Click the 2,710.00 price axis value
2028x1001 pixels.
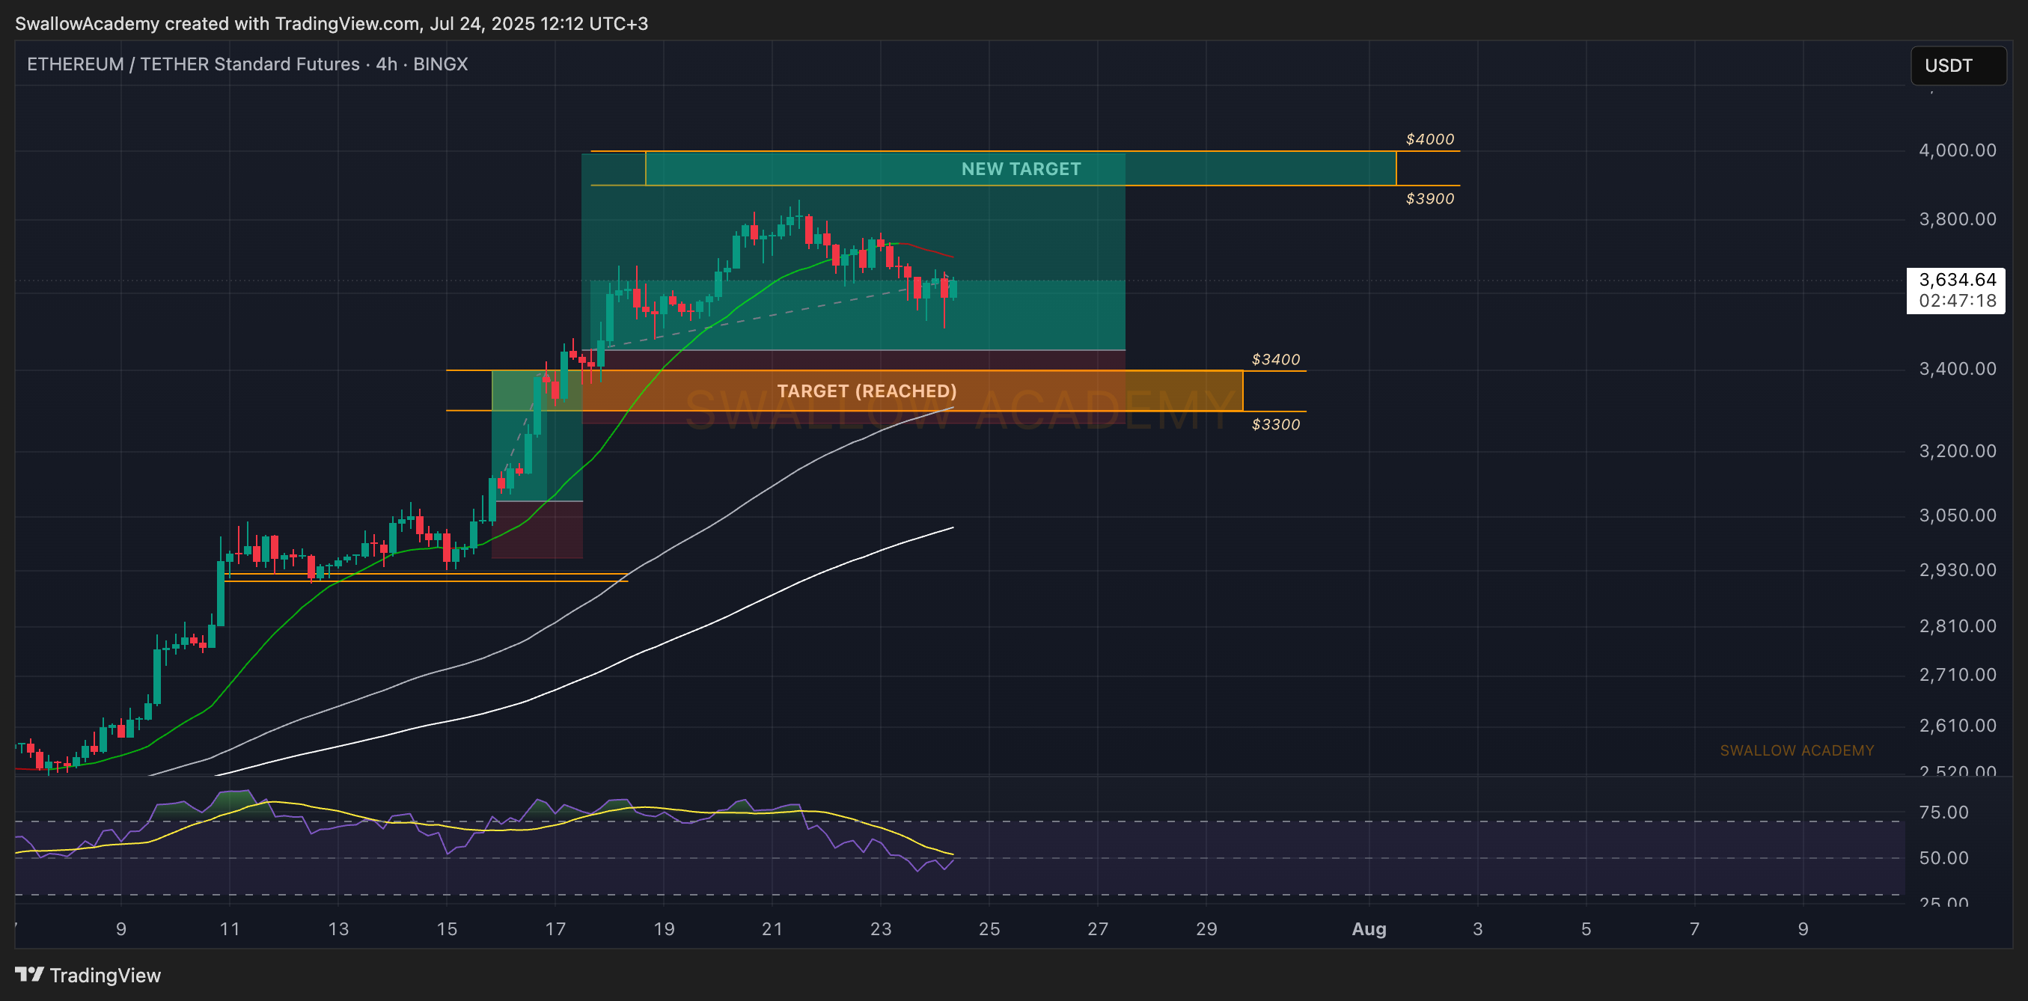pyautogui.click(x=1957, y=674)
